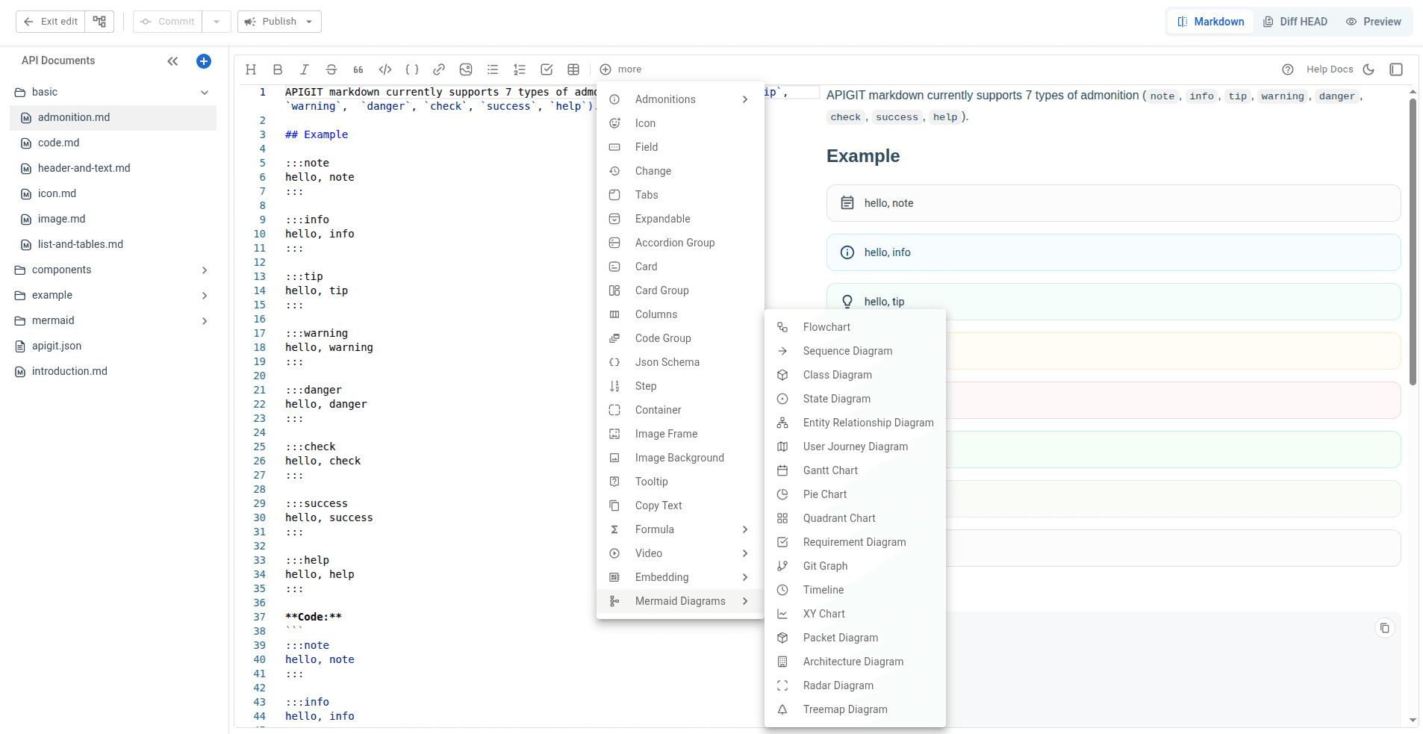1423x734 pixels.
Task: Insert an image icon
Action: pos(466,69)
